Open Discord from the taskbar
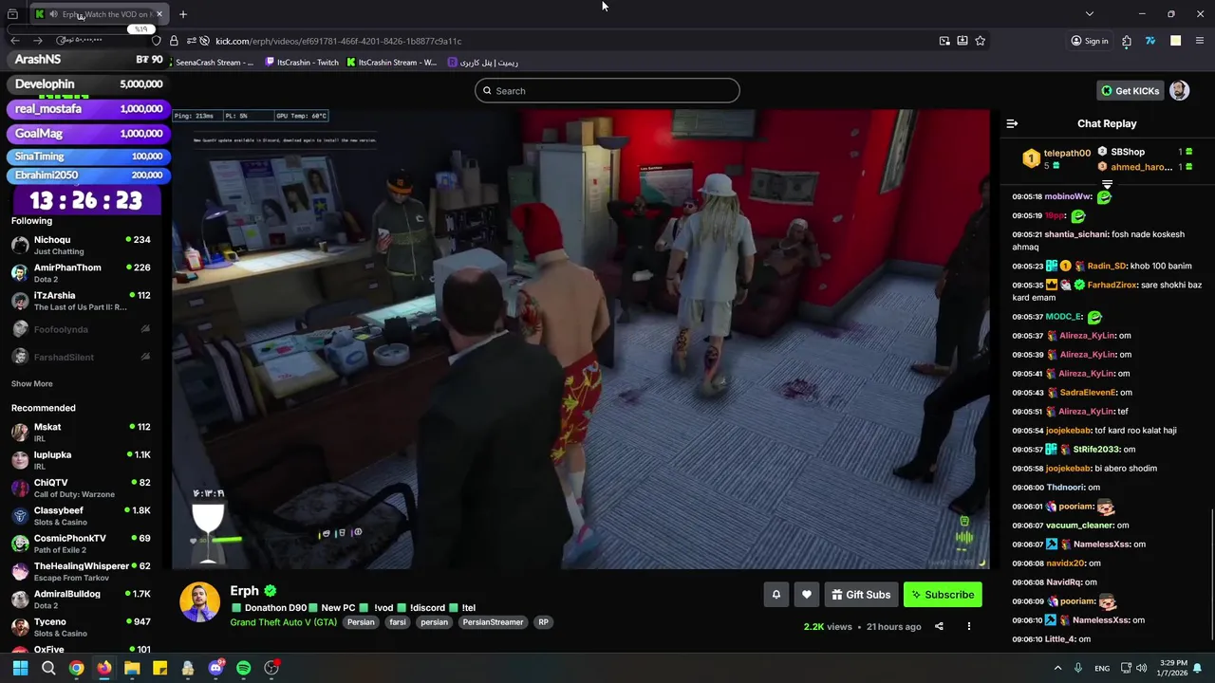 click(215, 668)
